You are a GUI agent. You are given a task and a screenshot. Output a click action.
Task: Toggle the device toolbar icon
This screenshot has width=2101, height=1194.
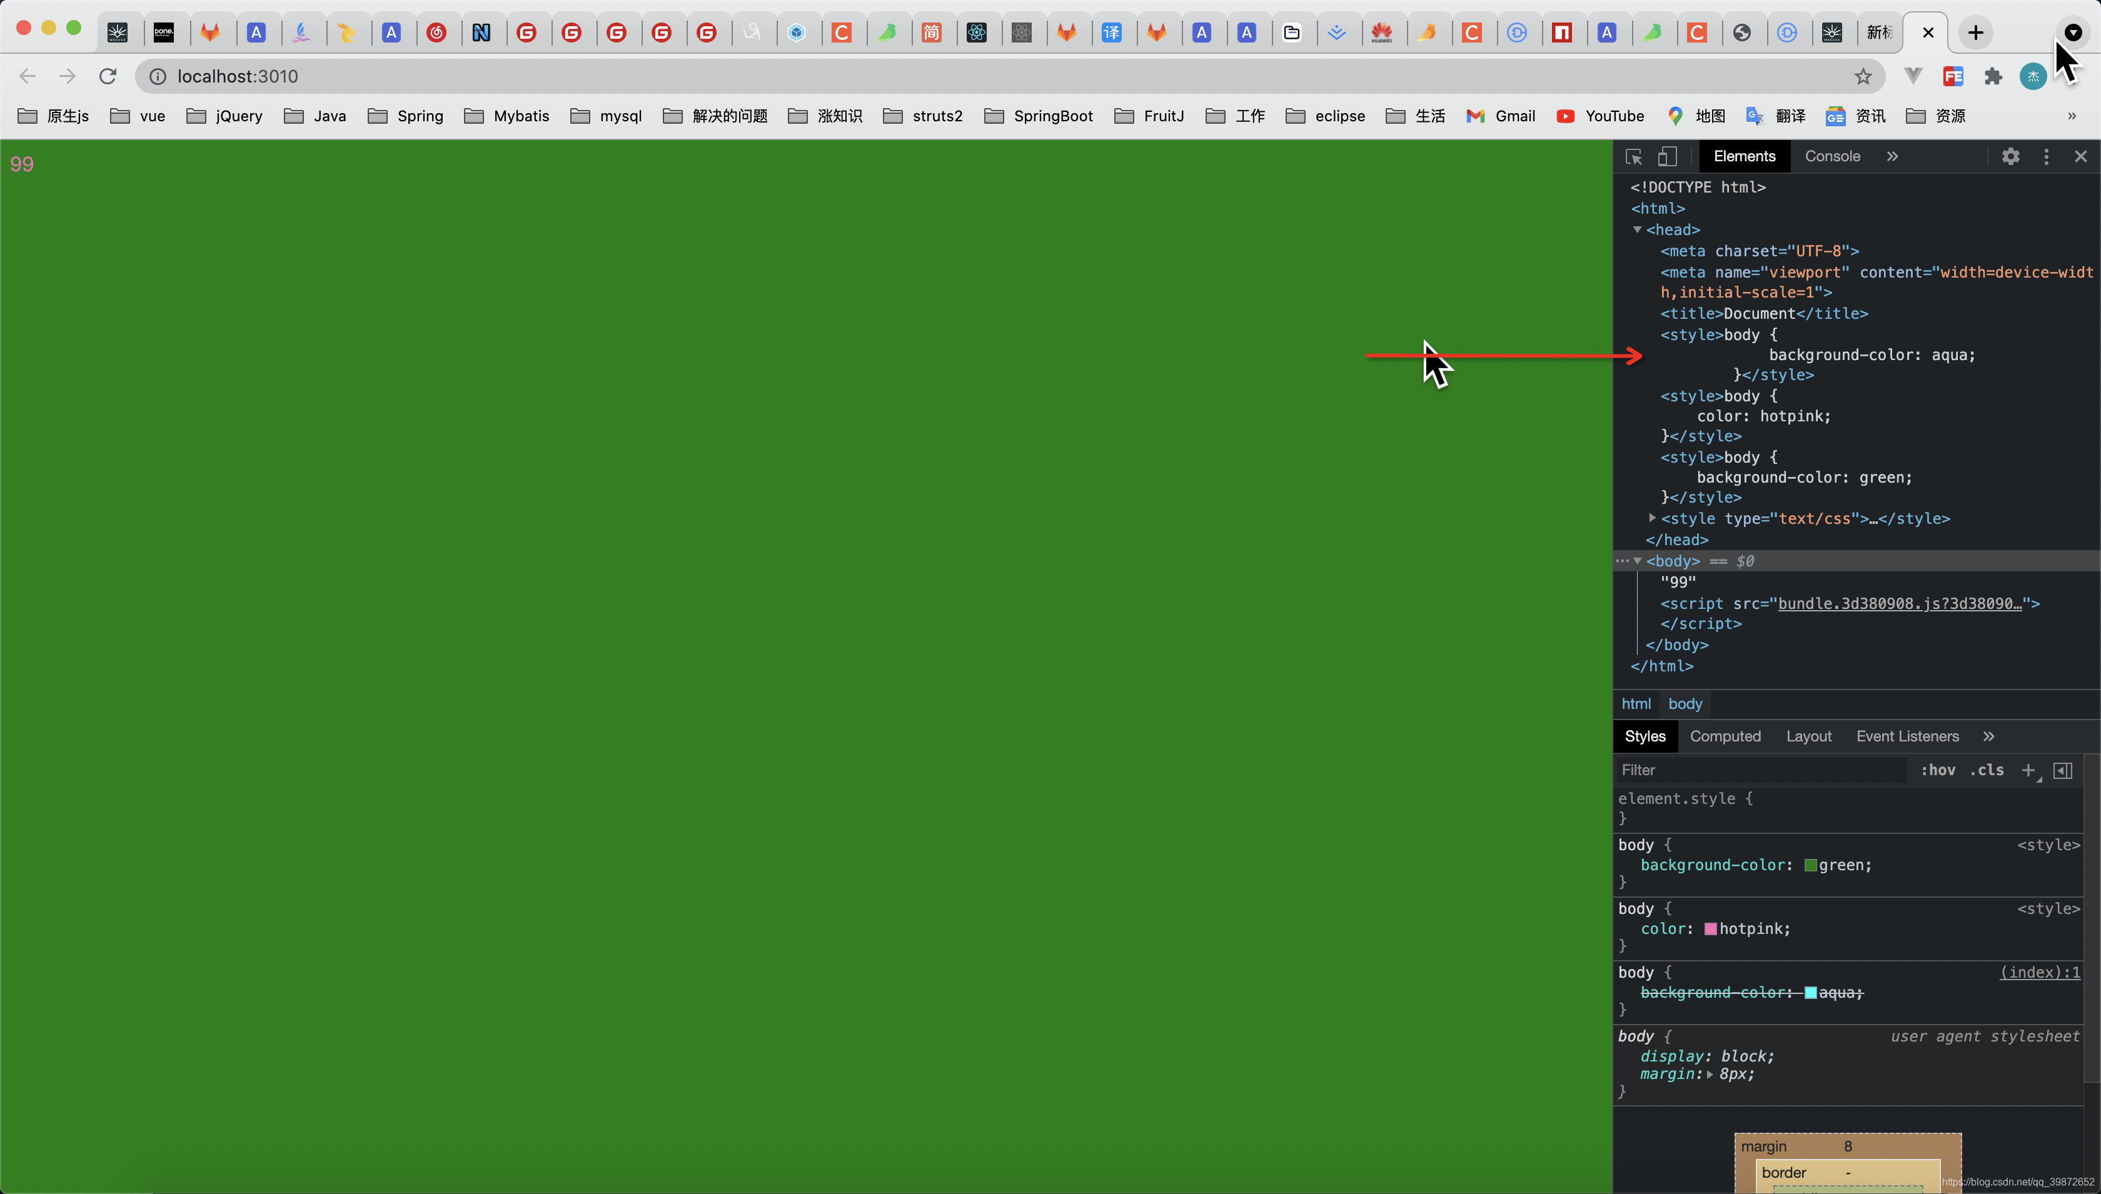point(1667,157)
